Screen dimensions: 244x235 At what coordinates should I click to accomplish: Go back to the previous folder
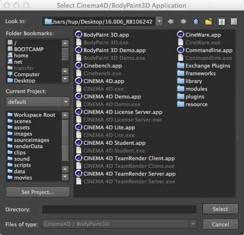tap(171, 21)
